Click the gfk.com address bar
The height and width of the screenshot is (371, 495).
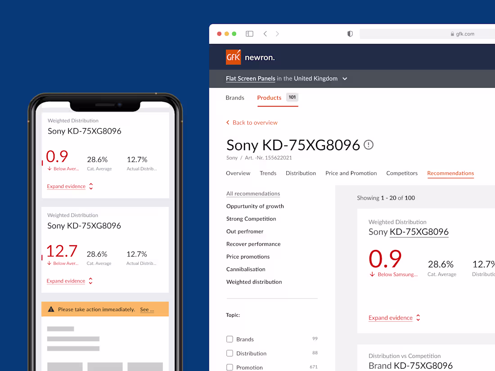[427, 34]
